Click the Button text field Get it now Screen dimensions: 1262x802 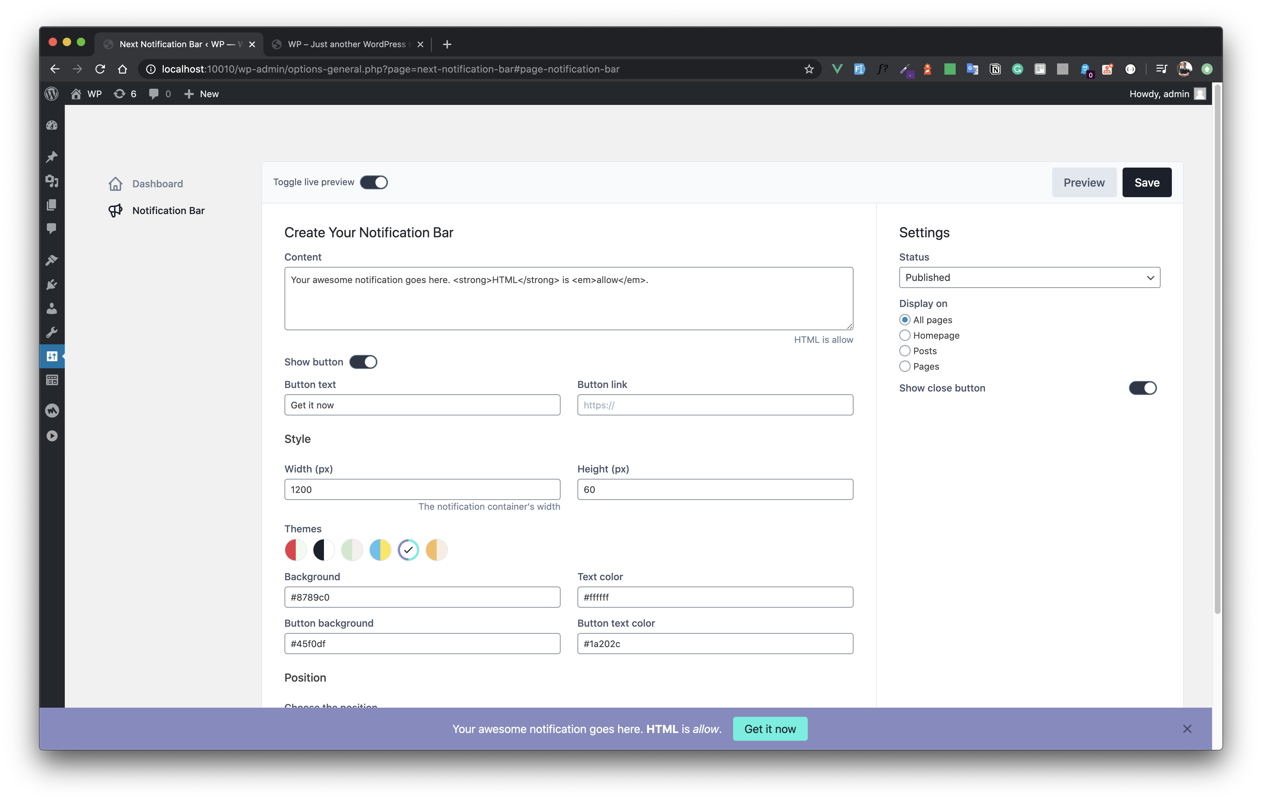(x=422, y=405)
